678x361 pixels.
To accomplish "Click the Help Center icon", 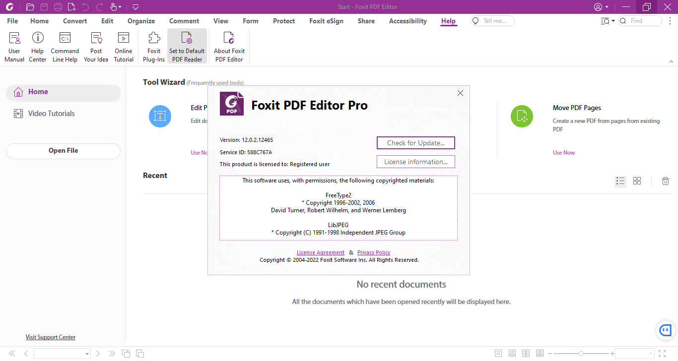I will (x=37, y=46).
